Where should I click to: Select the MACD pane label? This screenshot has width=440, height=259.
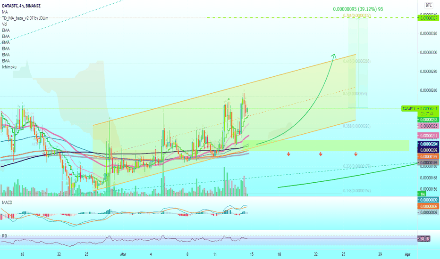click(x=7, y=202)
